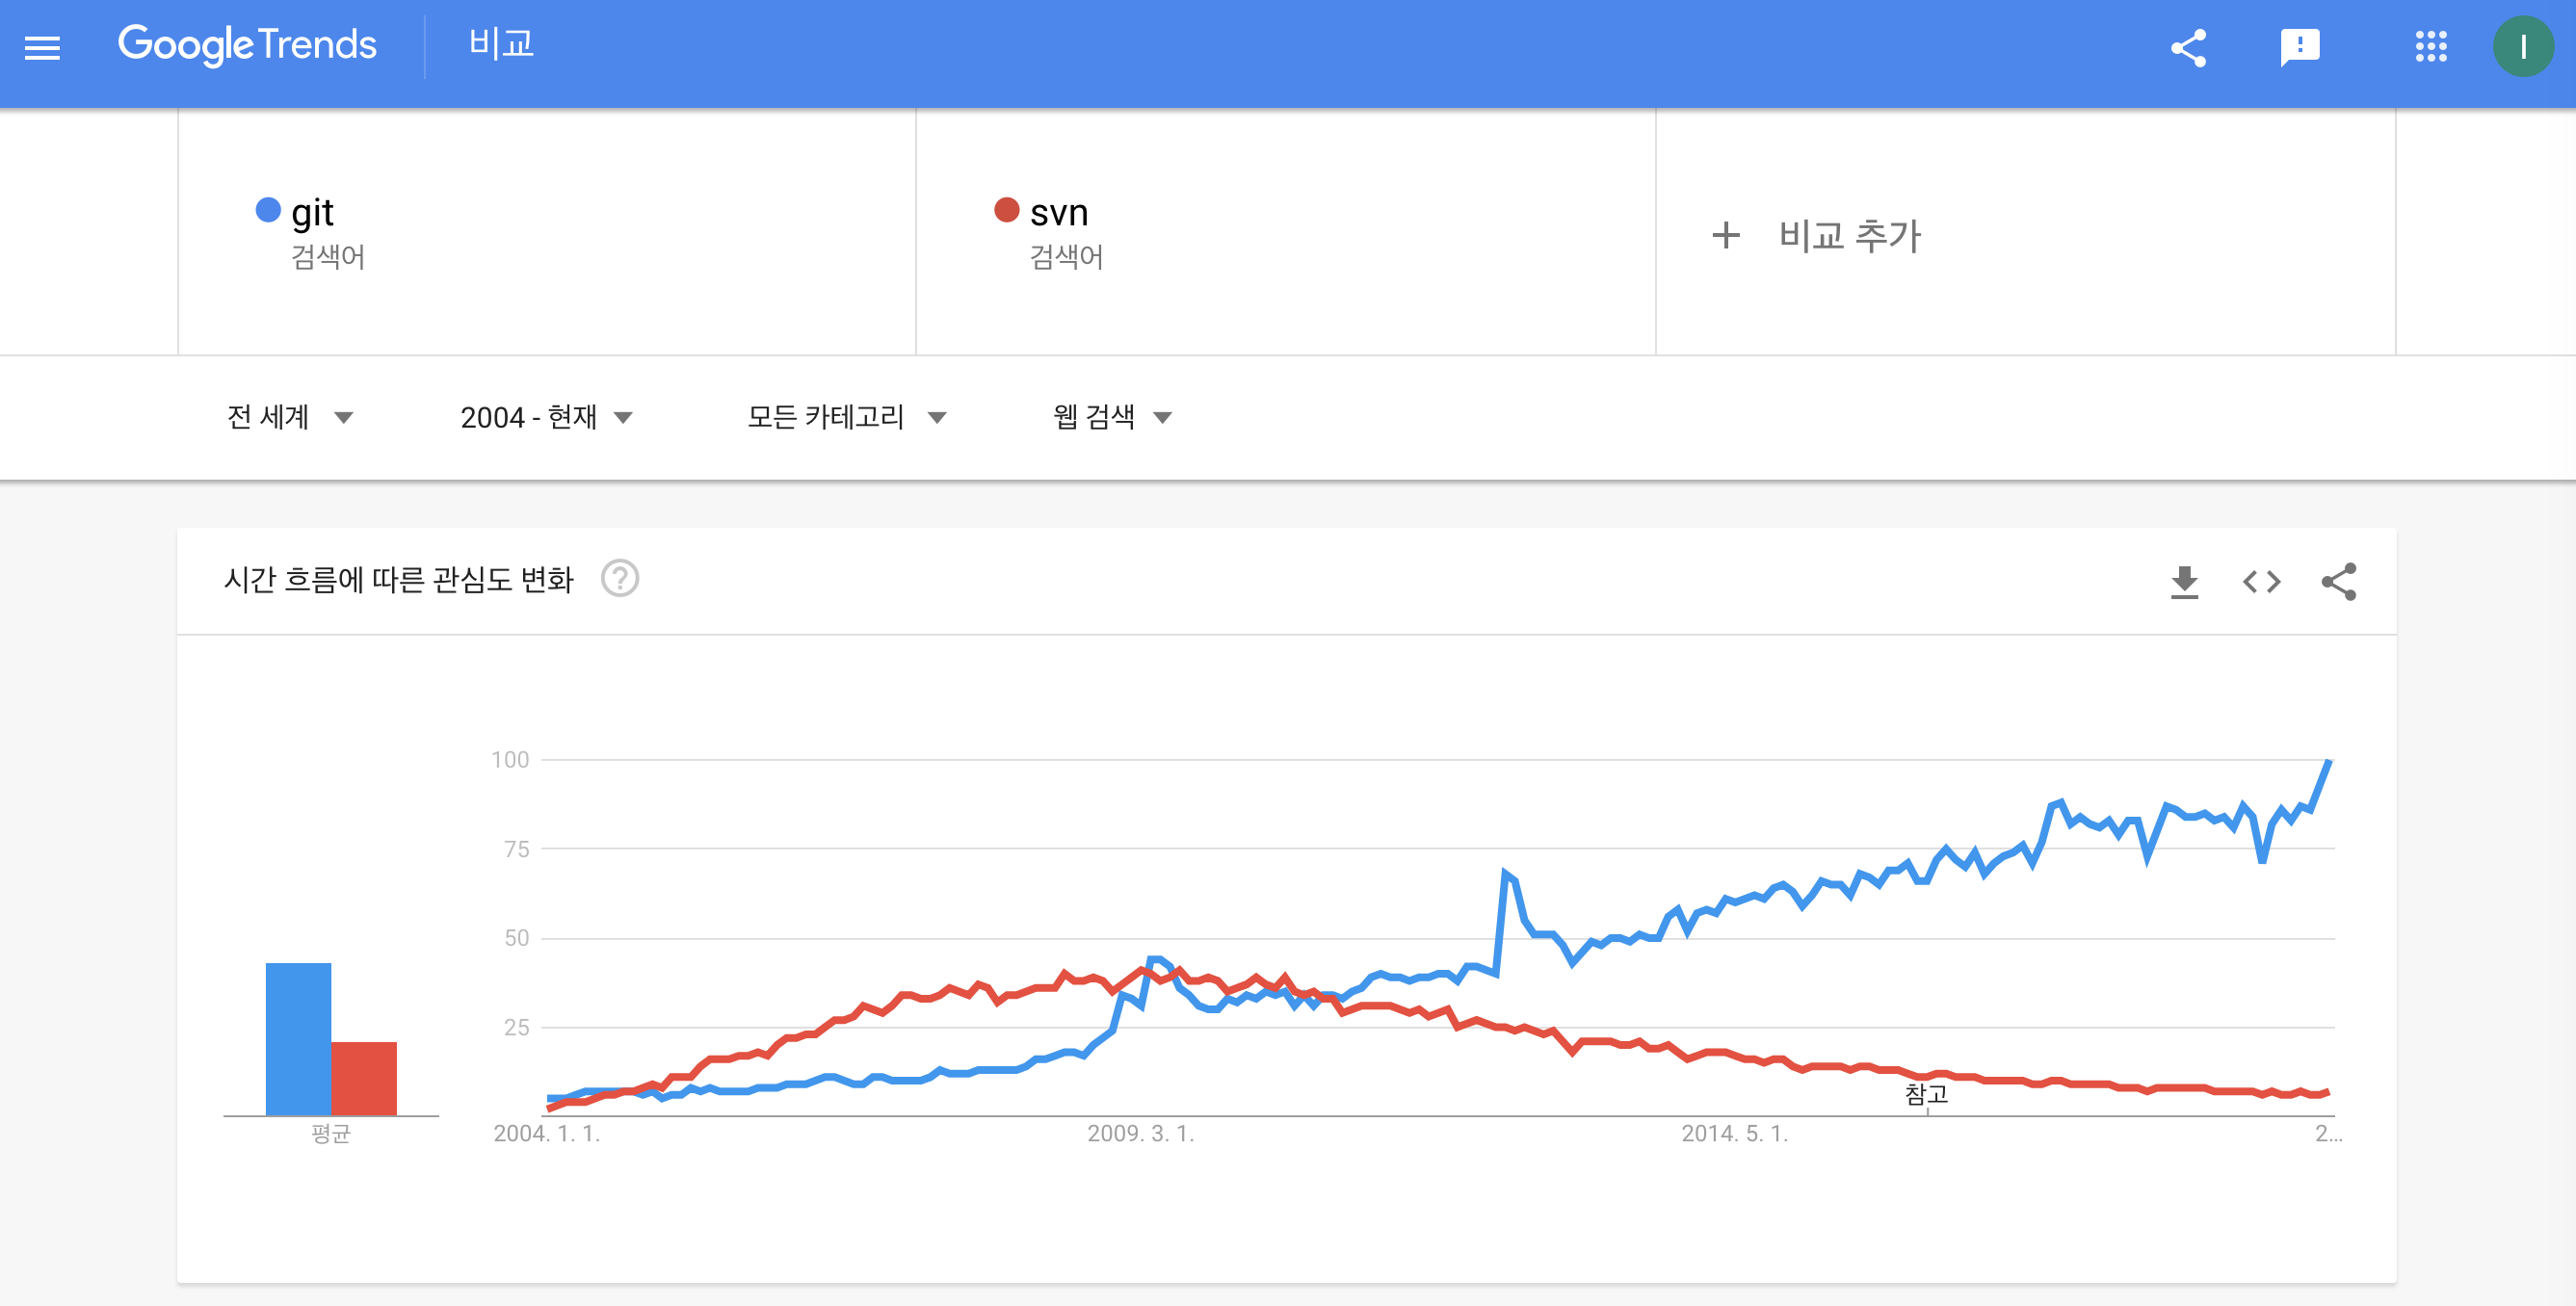The width and height of the screenshot is (2576, 1306).
Task: Expand the 전 세계 region dropdown
Action: [290, 417]
